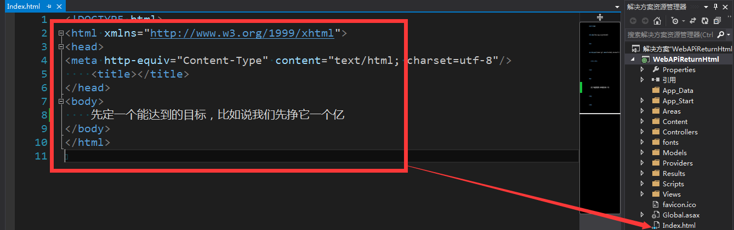This screenshot has width=734, height=230.
Task: Click into the Solution Explorer search box
Action: point(671,34)
